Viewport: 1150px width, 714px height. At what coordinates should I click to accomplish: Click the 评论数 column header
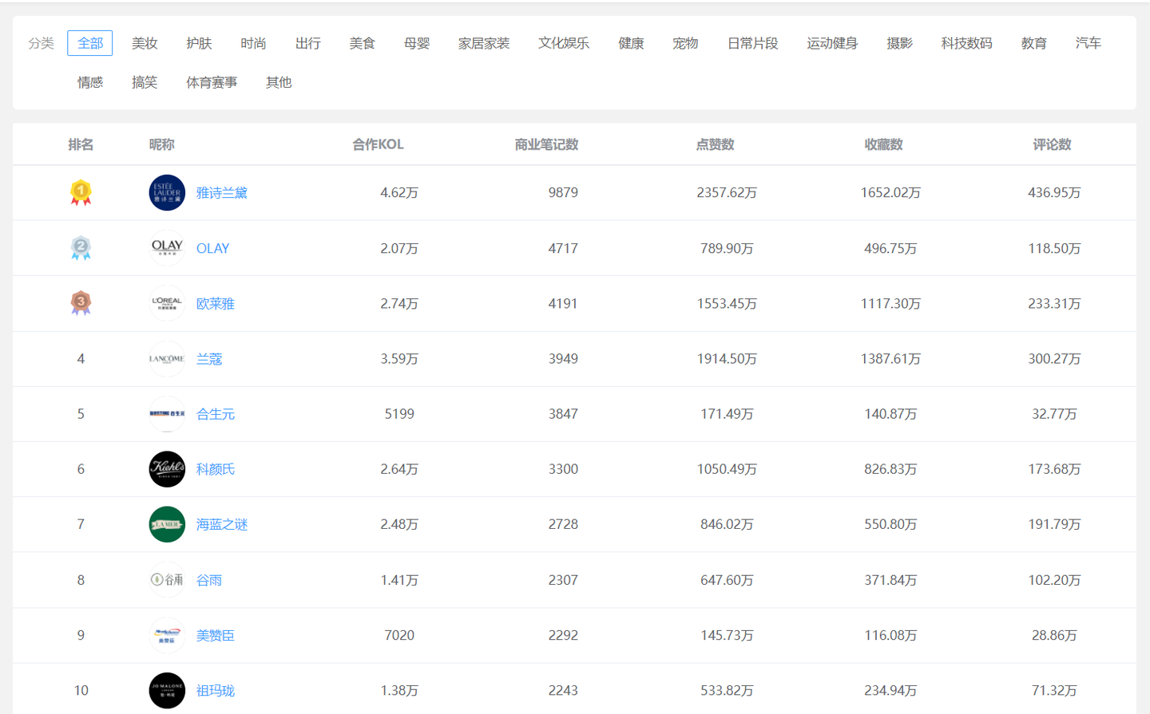point(1052,144)
